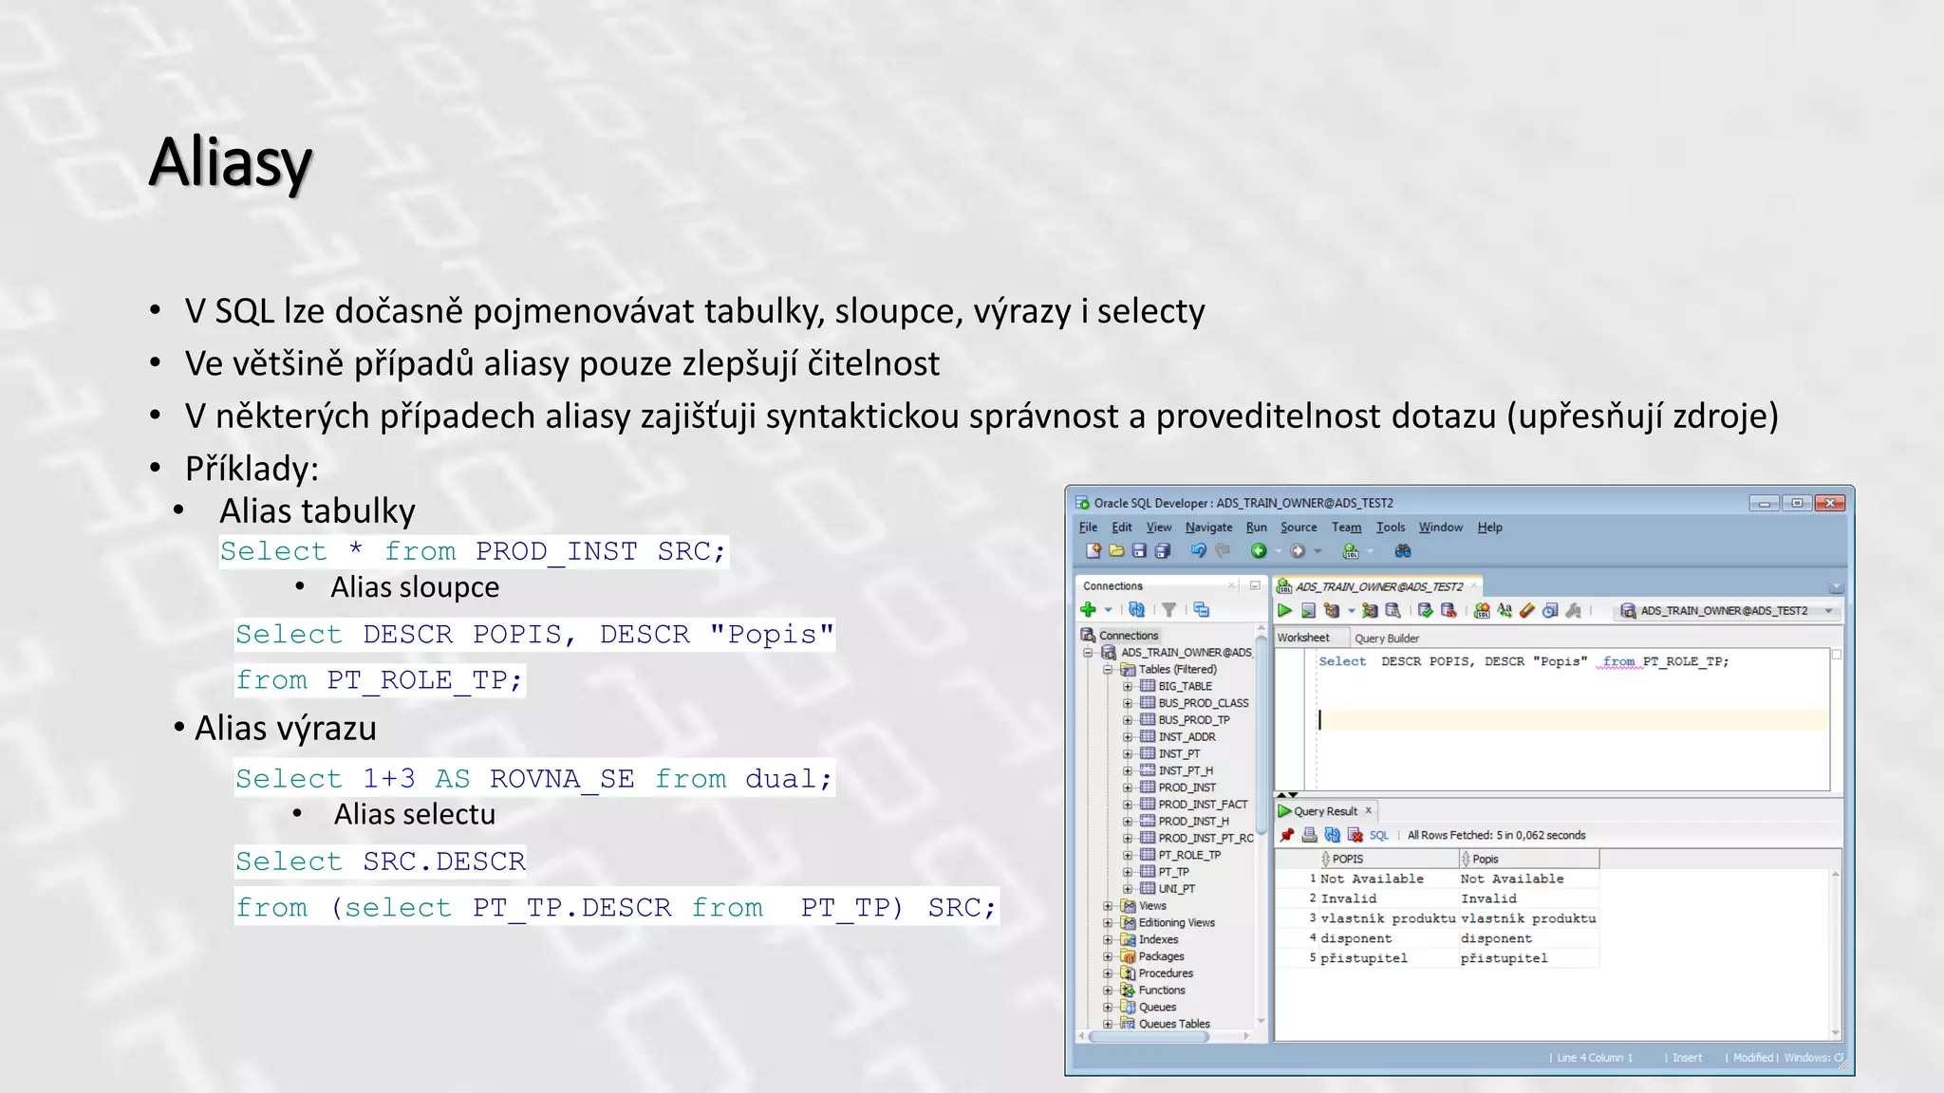Close the ADS_TRAIN_OWNER@ADS_TEST2 worksheet tab
The height and width of the screenshot is (1093, 1944).
click(1473, 586)
